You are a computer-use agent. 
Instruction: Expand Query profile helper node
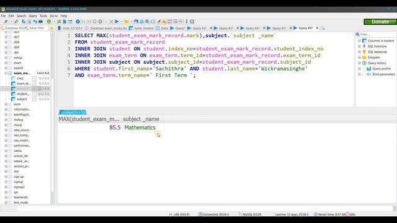click(x=359, y=69)
